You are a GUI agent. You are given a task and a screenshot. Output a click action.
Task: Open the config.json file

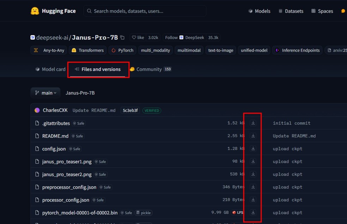(54, 149)
